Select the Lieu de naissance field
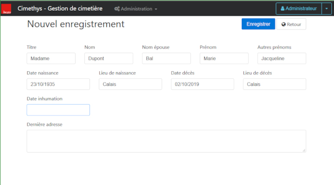 coord(130,84)
